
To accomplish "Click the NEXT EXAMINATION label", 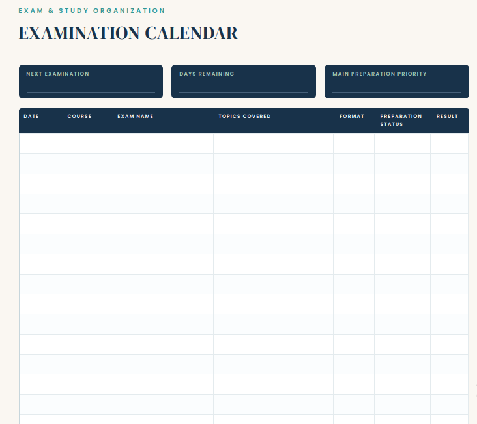I will (x=57, y=74).
